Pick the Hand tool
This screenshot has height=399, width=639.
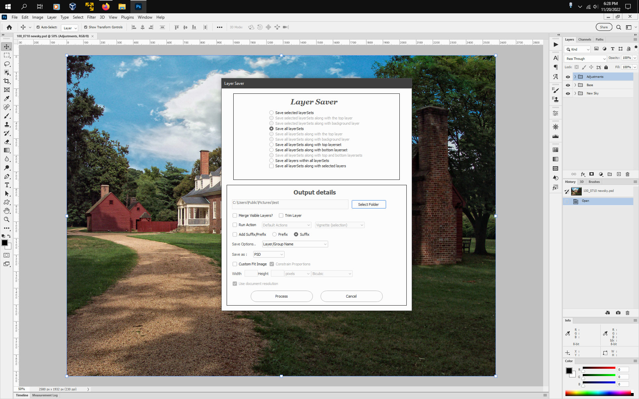pyautogui.click(x=7, y=211)
